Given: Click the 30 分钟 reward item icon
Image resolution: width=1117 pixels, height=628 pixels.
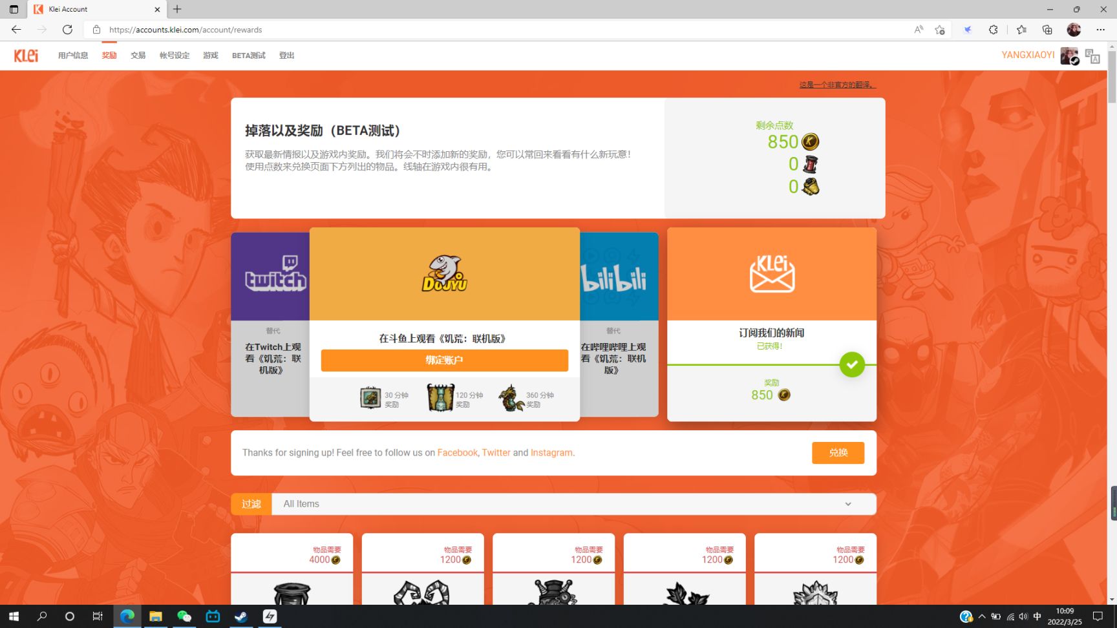Looking at the screenshot, I should pos(370,398).
